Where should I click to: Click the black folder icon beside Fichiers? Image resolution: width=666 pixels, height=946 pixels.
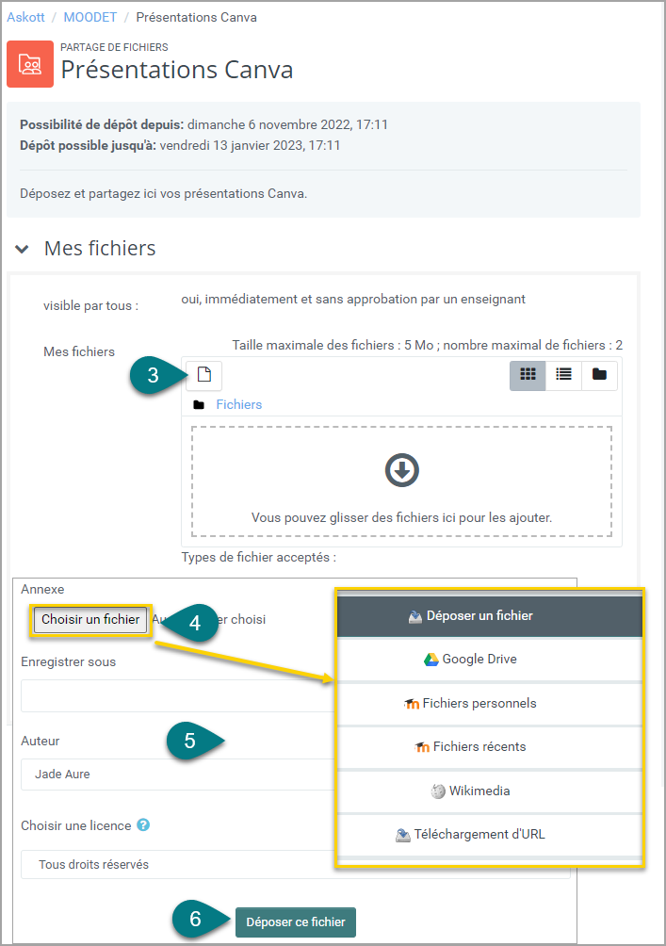pyautogui.click(x=199, y=405)
